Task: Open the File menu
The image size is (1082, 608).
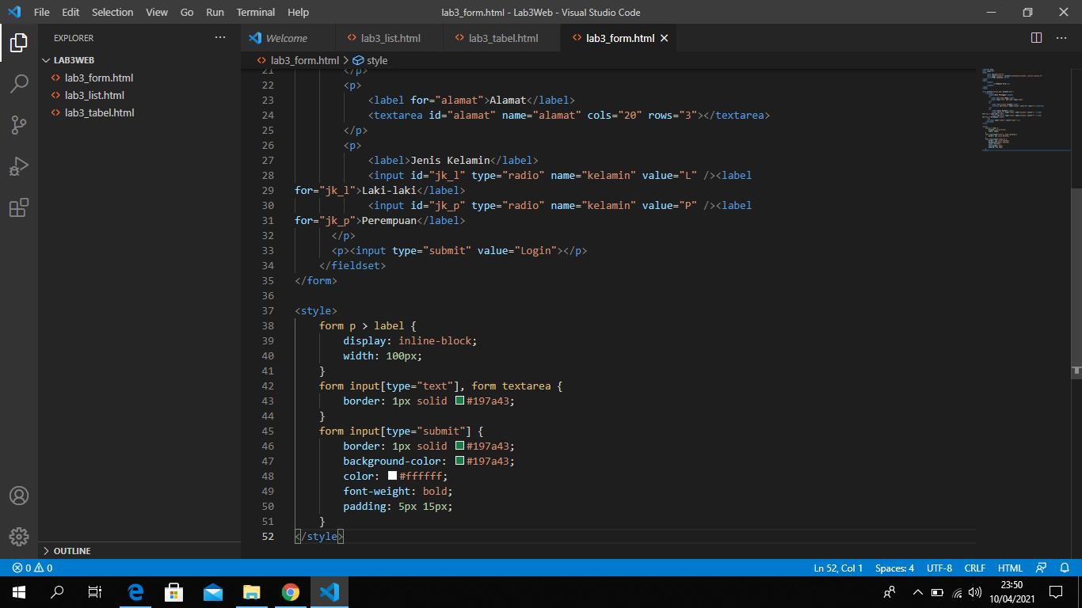Action: pyautogui.click(x=41, y=12)
